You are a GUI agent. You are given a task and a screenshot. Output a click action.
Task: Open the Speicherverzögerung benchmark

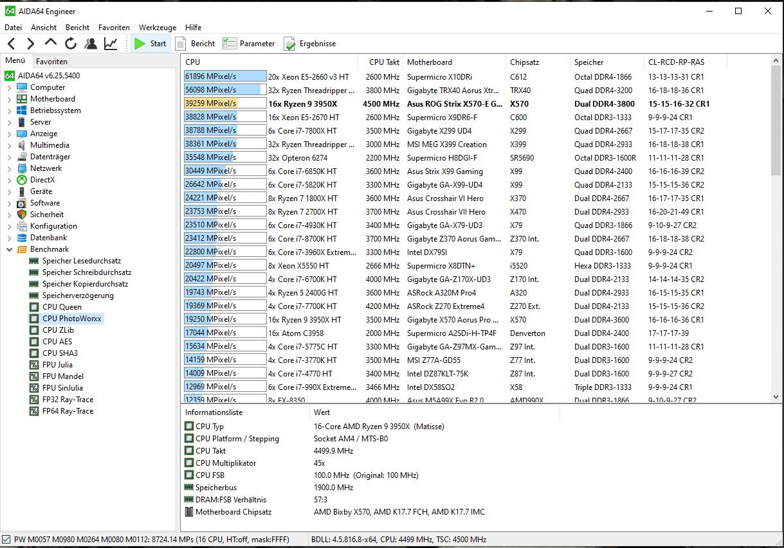coord(78,296)
